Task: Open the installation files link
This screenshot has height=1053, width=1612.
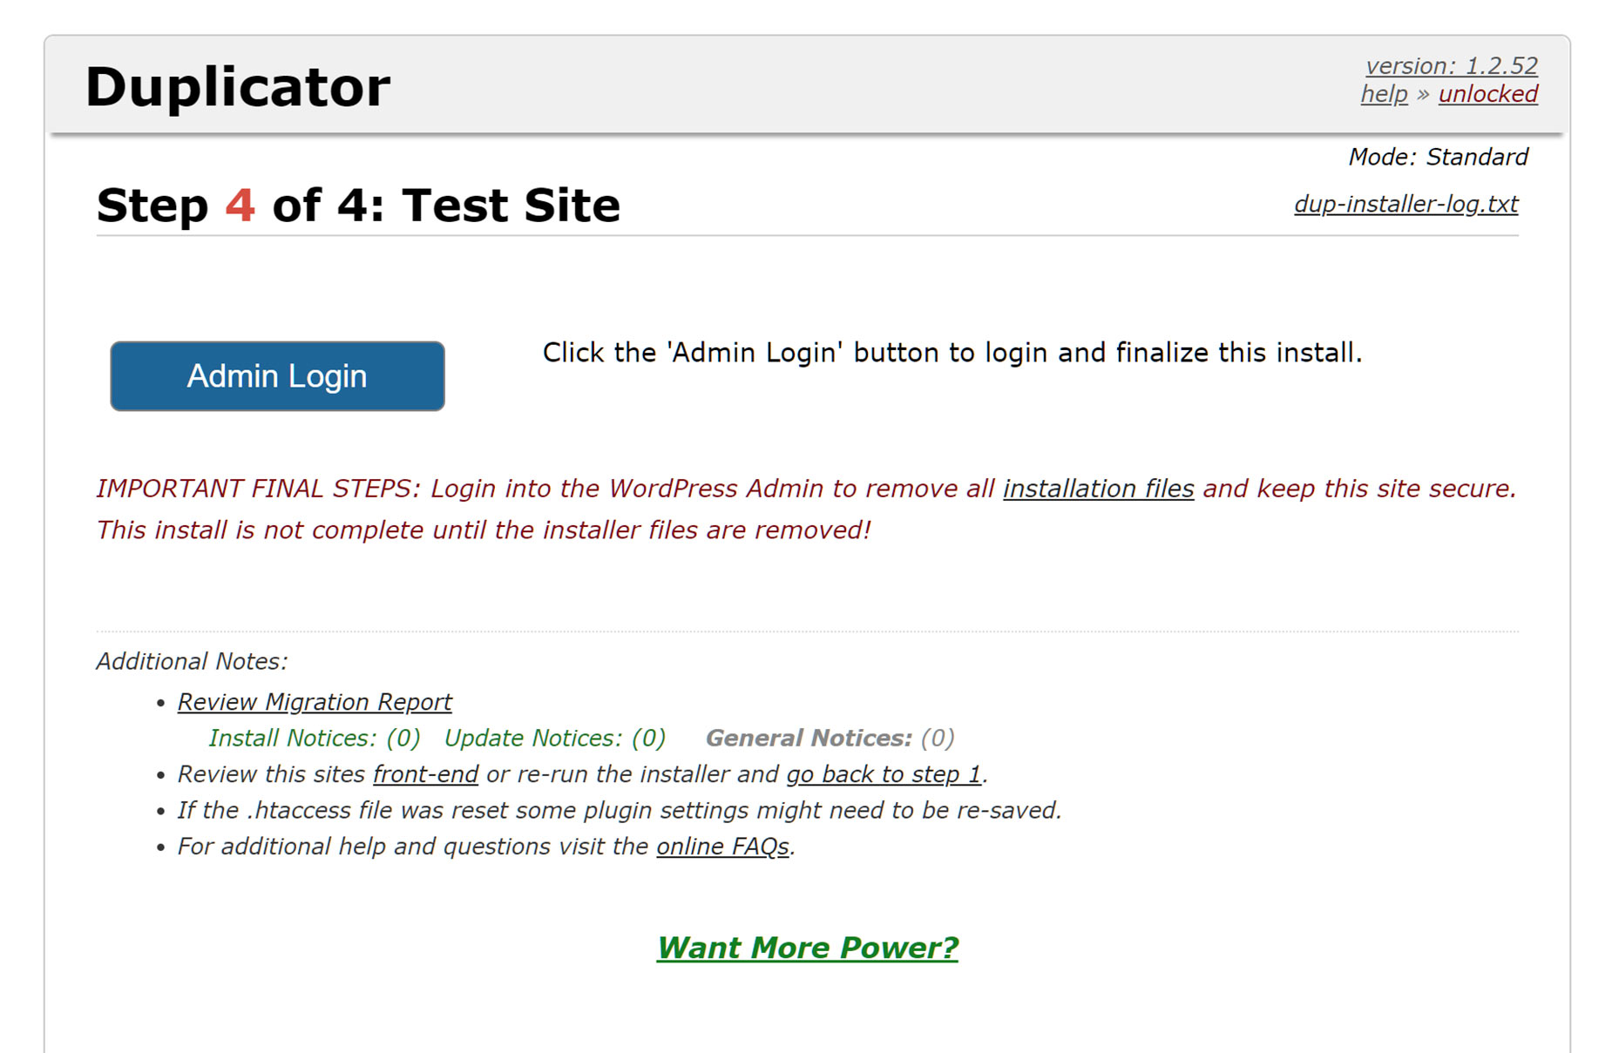Action: [x=1099, y=489]
